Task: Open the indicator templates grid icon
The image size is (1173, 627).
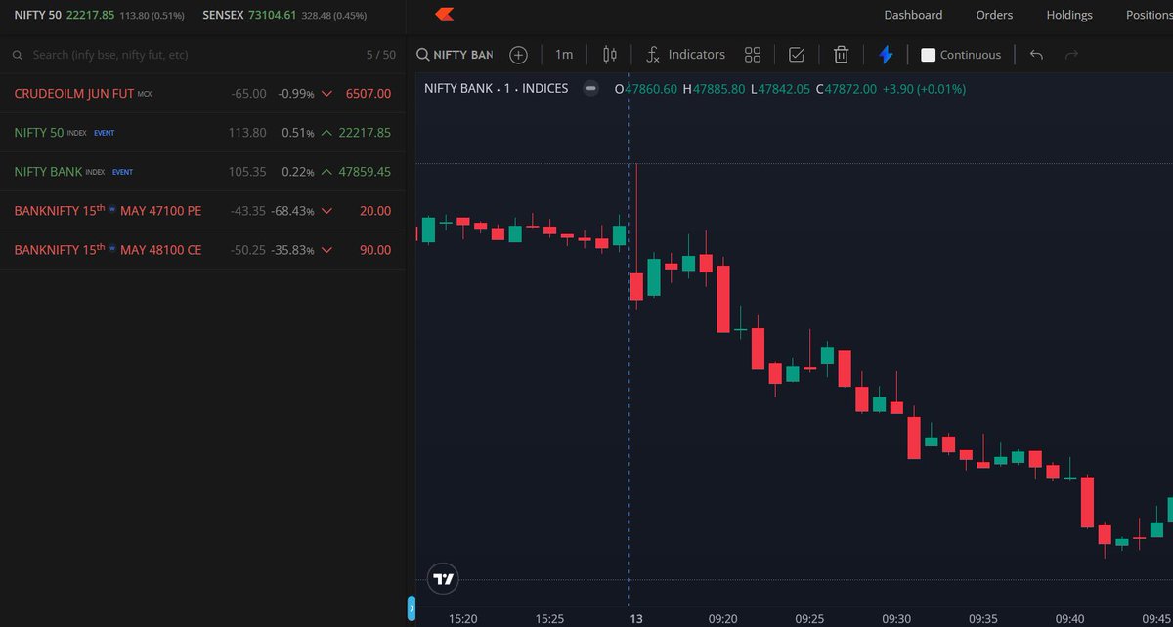Action: coord(753,55)
